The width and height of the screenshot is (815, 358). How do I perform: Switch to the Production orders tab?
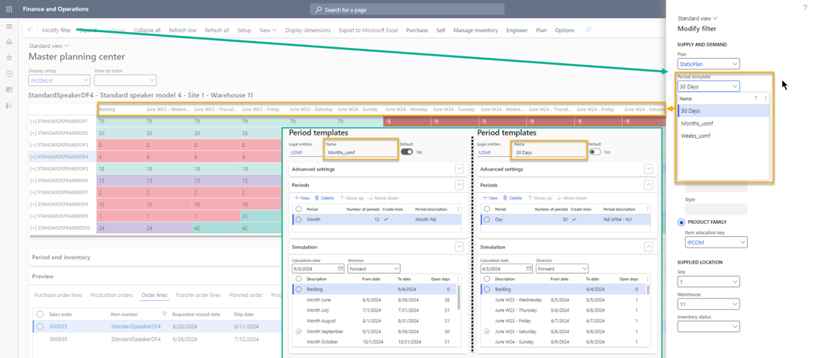point(111,296)
